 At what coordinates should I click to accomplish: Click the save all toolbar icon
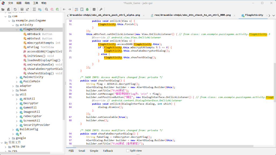(x=22, y=9)
